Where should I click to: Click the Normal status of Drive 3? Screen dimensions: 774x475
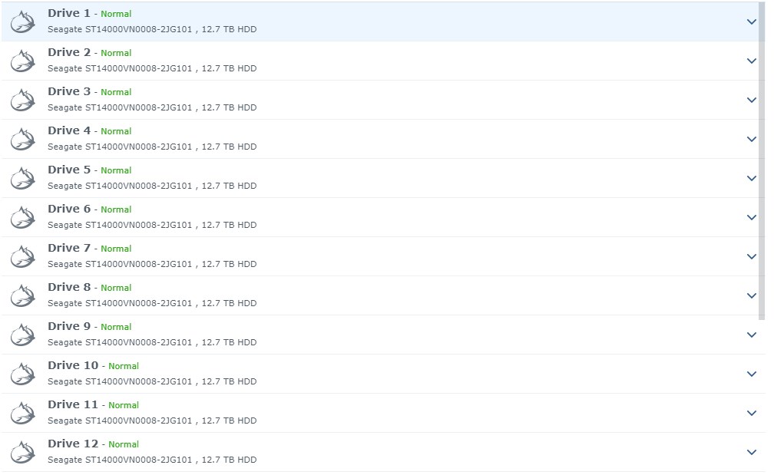(116, 92)
